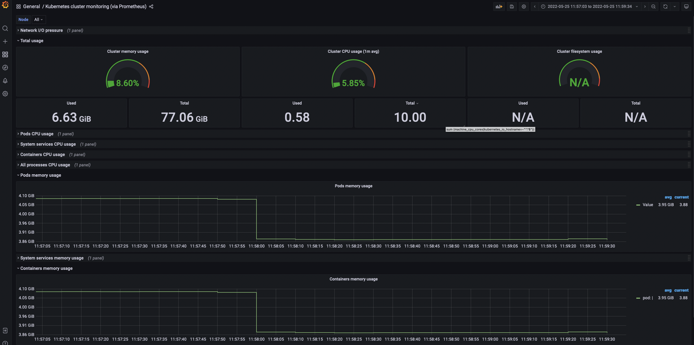Open the Node All variable dropdown
Image resolution: width=694 pixels, height=345 pixels.
tap(38, 20)
